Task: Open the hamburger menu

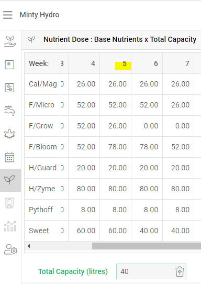Action: [8, 15]
